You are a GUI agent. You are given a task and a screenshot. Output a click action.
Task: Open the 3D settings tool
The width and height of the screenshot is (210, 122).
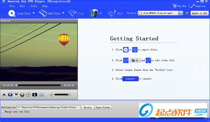point(96,13)
